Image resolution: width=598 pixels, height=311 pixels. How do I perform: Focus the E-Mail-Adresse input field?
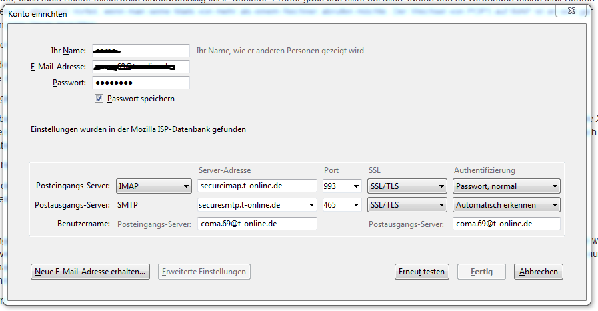(140, 67)
